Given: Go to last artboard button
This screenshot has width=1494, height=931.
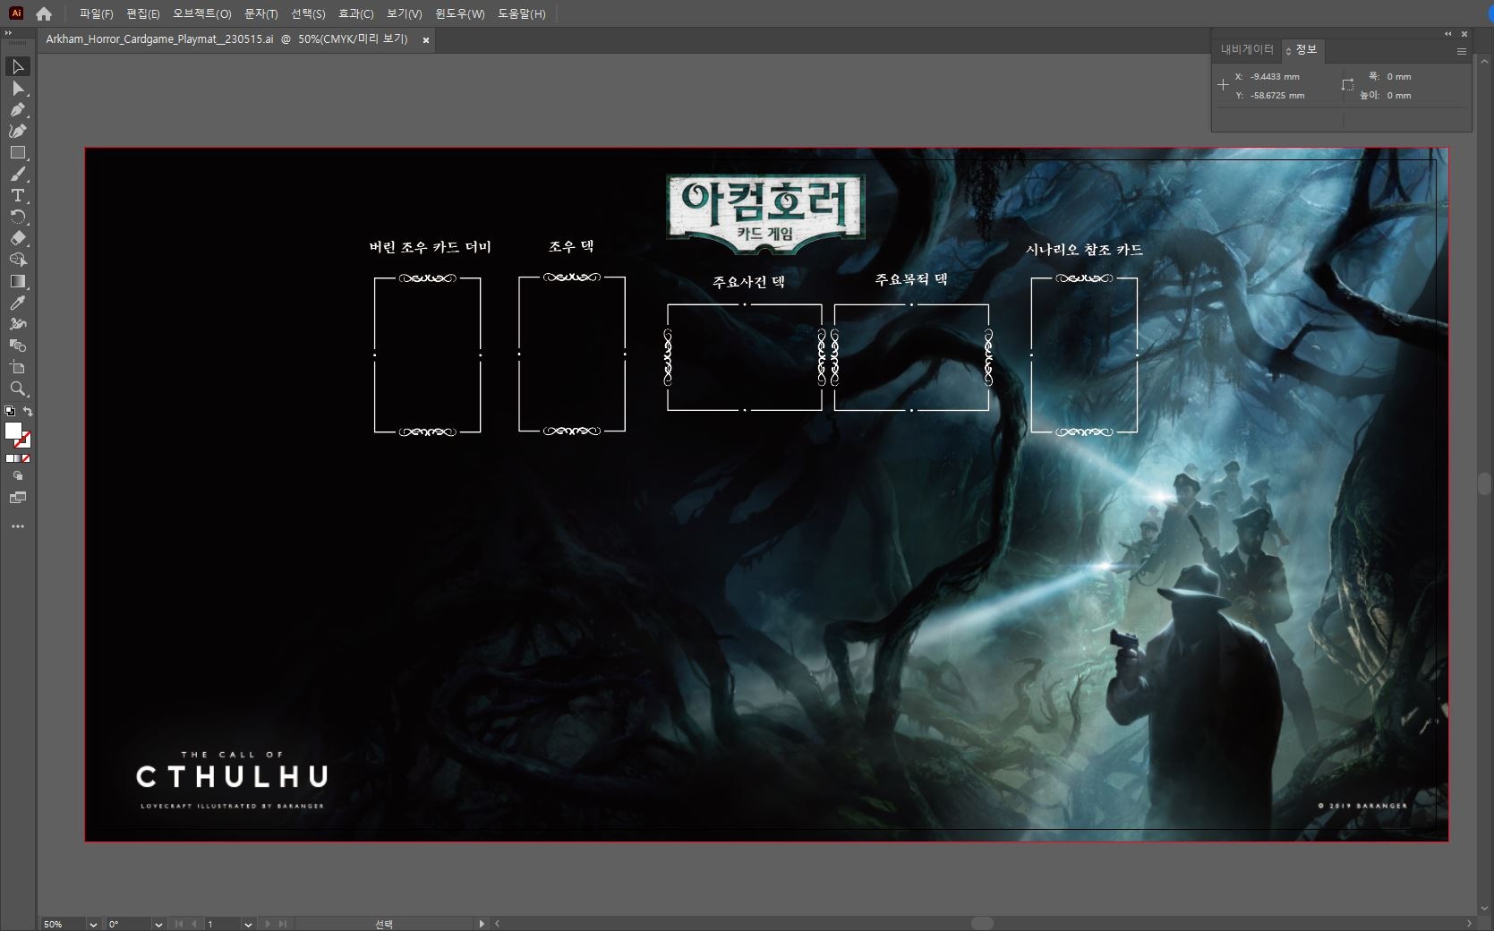Looking at the screenshot, I should [x=282, y=924].
